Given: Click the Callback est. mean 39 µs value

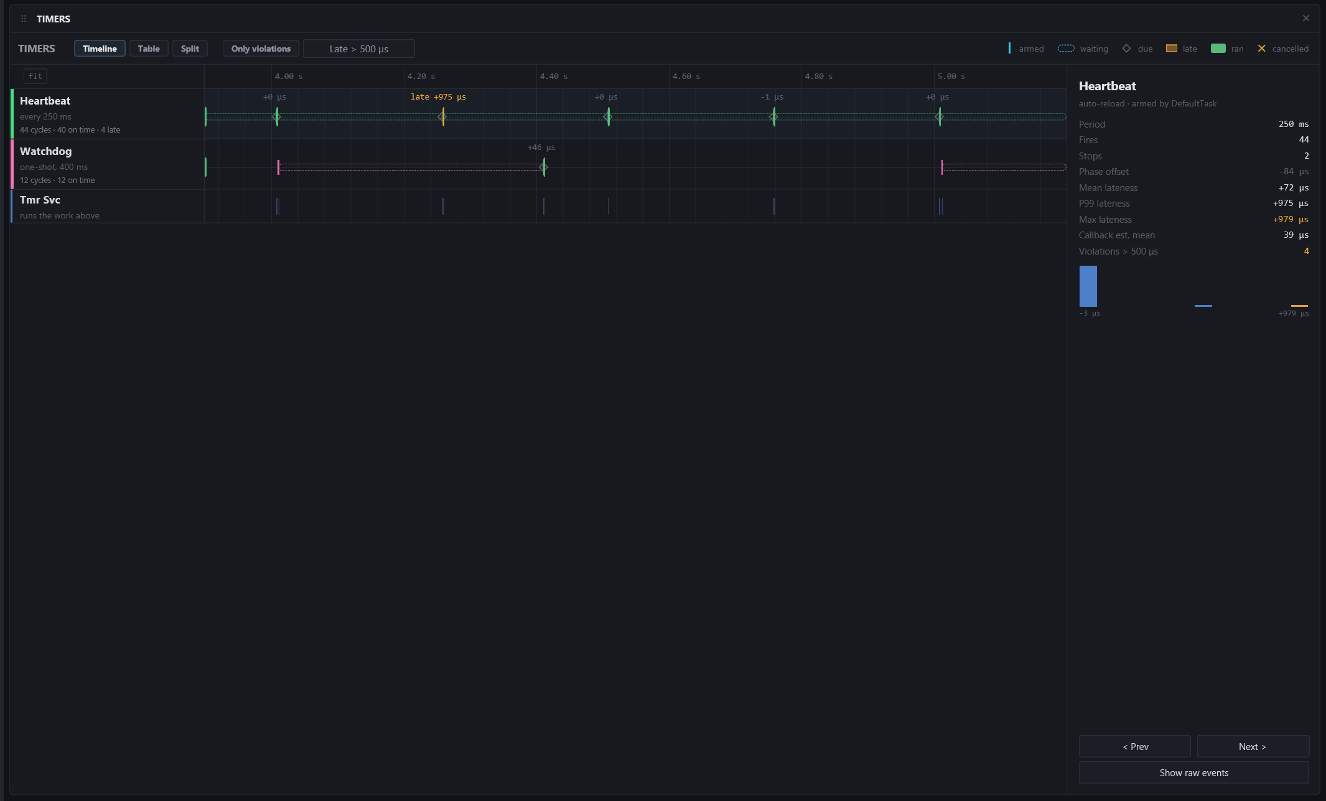Looking at the screenshot, I should [1296, 235].
